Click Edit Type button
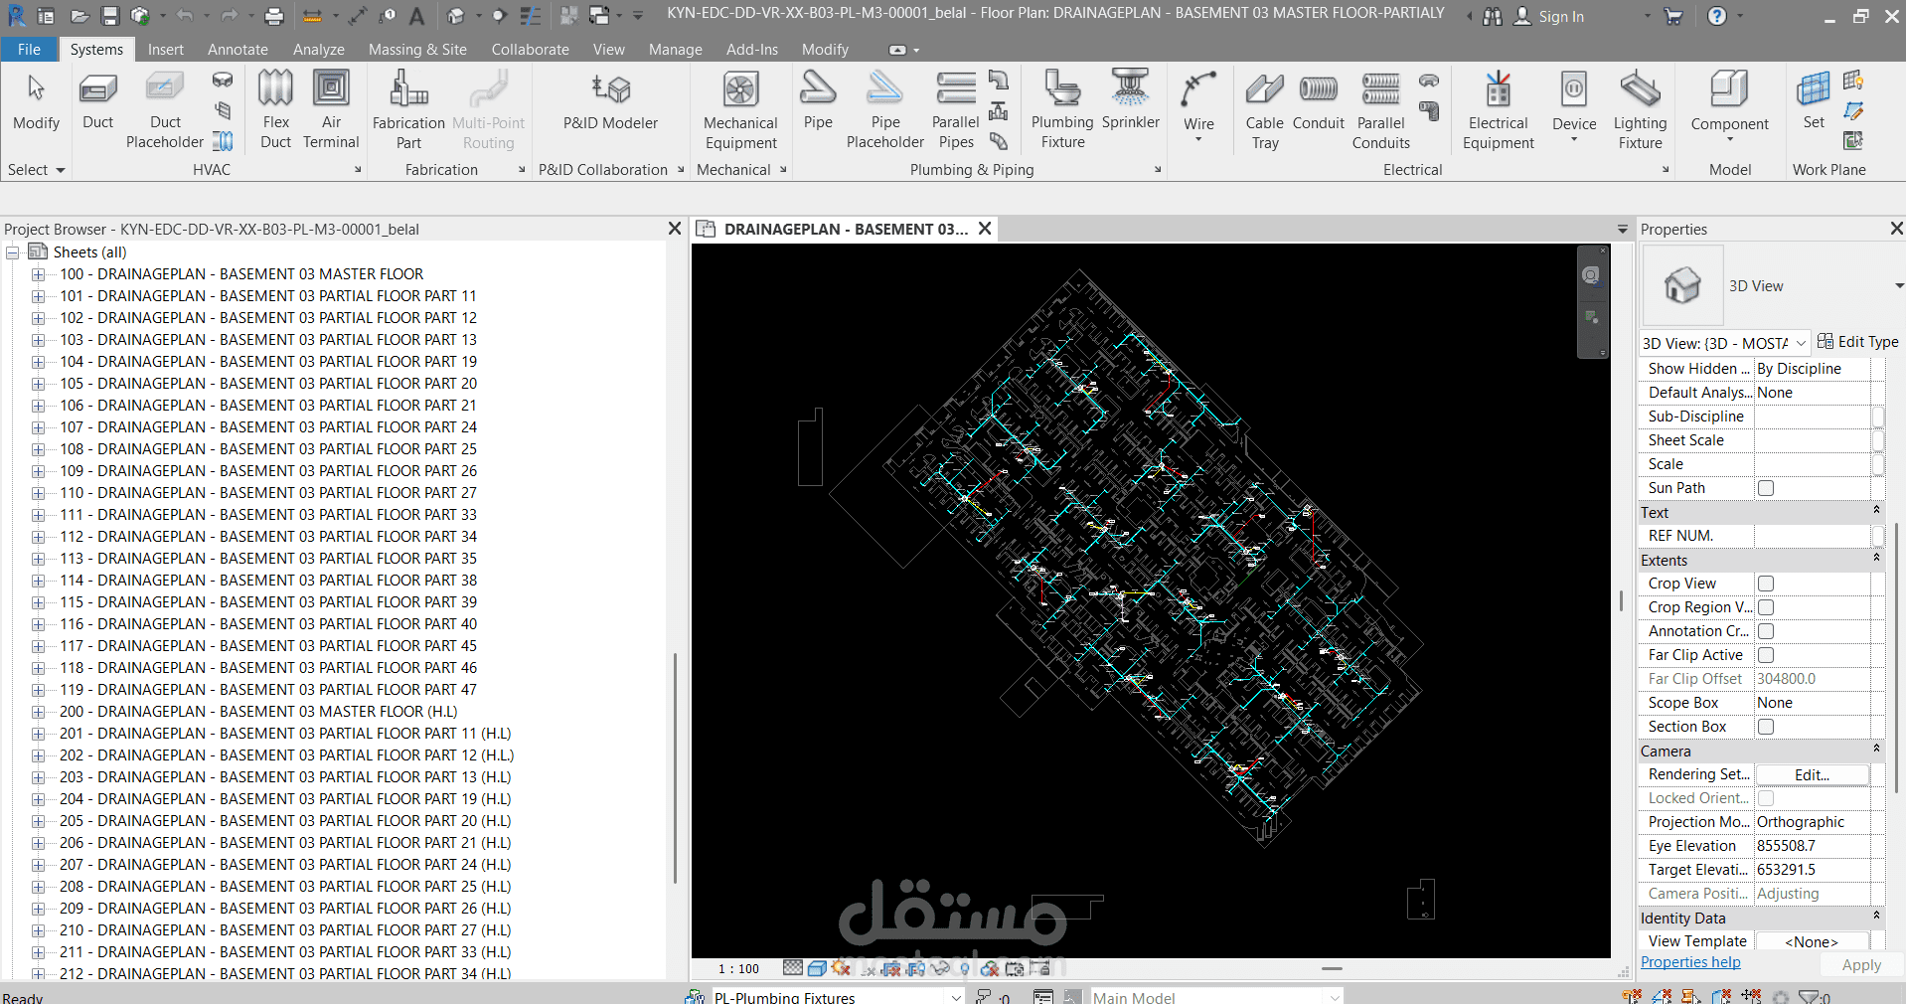The image size is (1906, 1004). [1857, 342]
